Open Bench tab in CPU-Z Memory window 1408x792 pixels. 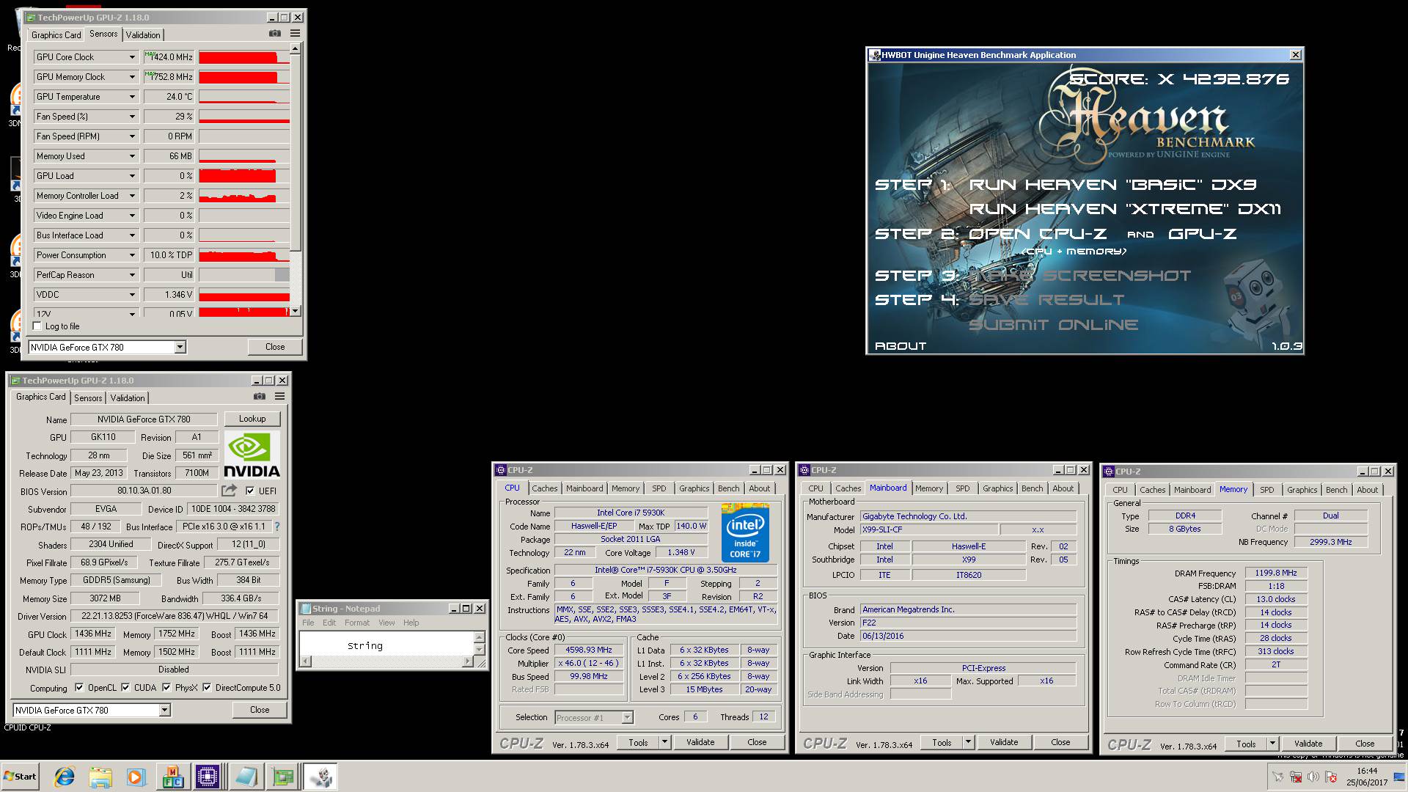[x=1336, y=490]
